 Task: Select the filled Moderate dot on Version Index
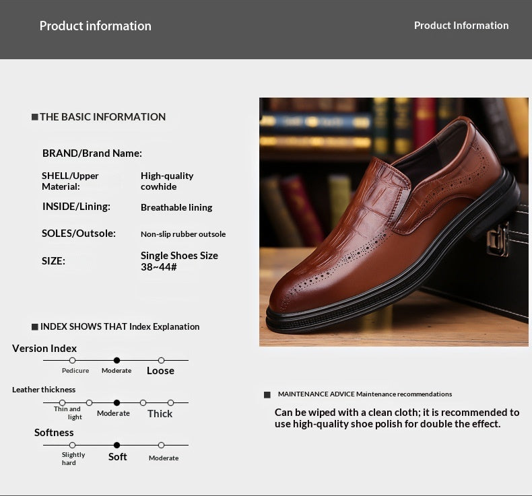pos(117,360)
